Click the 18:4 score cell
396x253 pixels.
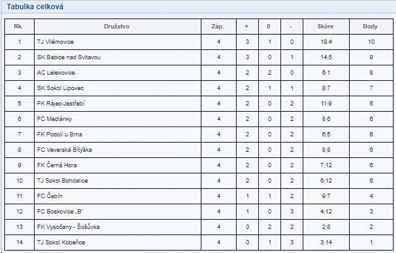pos(326,42)
